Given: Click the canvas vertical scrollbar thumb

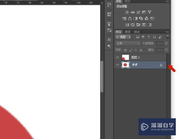Looking at the screenshot, I should coord(102,76).
